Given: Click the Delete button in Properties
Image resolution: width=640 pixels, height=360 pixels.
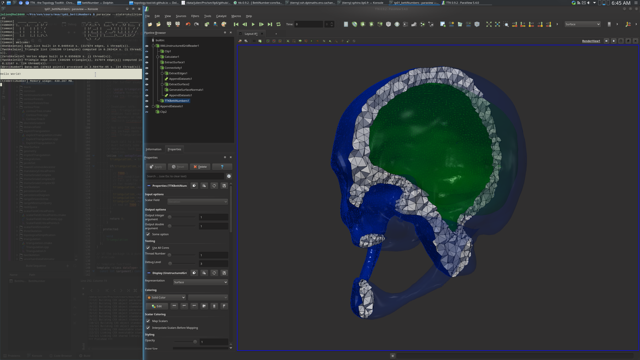Looking at the screenshot, I should [200, 167].
